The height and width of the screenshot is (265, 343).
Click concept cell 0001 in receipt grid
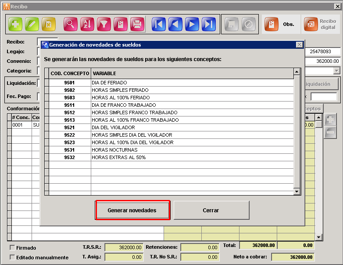pos(21,125)
